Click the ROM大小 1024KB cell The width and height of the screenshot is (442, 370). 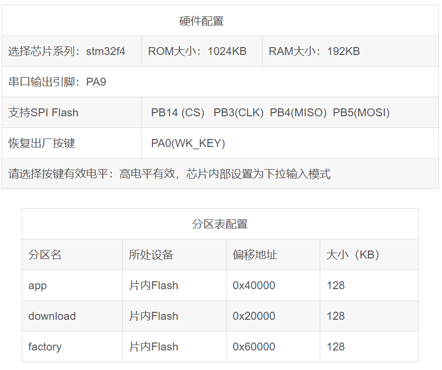click(197, 51)
